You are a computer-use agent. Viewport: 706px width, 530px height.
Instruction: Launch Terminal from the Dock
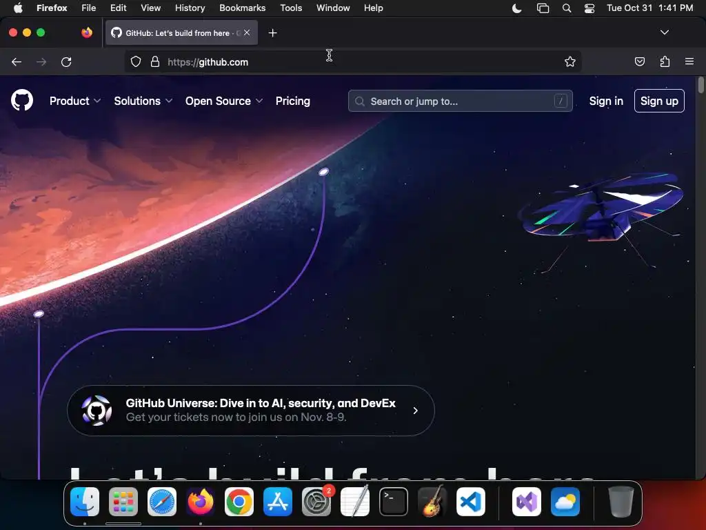tap(394, 502)
